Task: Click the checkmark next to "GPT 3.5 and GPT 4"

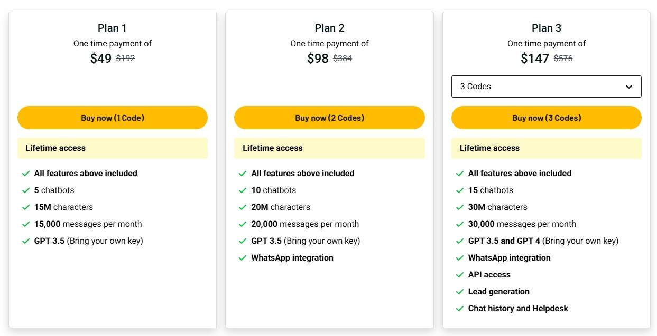Action: point(459,241)
